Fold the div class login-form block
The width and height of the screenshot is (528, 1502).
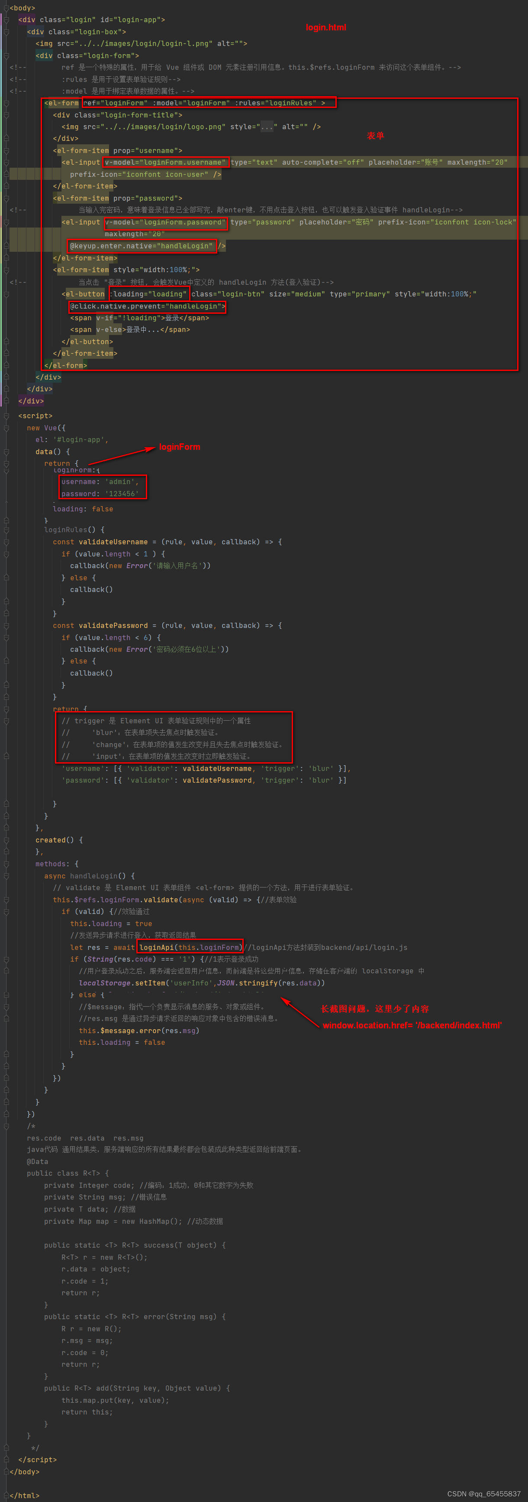click(6, 55)
